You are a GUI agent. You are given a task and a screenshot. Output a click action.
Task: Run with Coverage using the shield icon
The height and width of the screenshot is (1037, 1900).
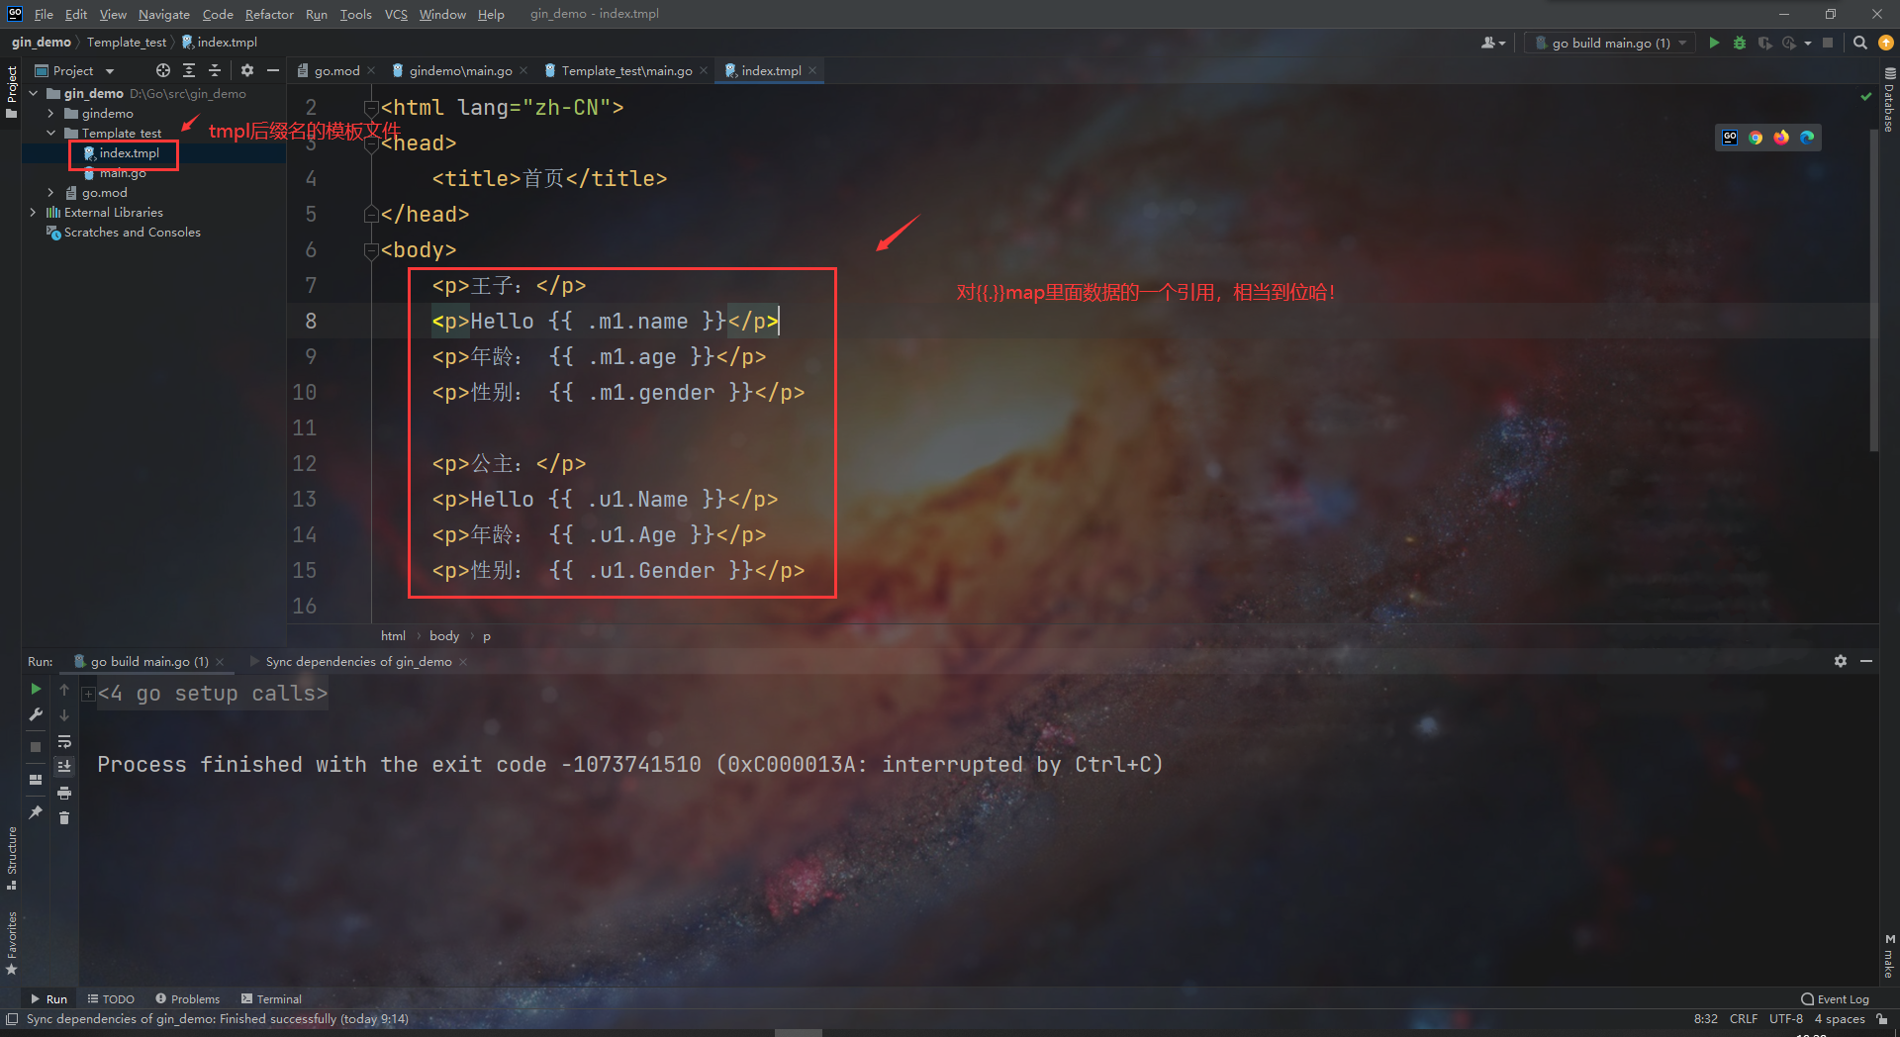coord(1765,43)
